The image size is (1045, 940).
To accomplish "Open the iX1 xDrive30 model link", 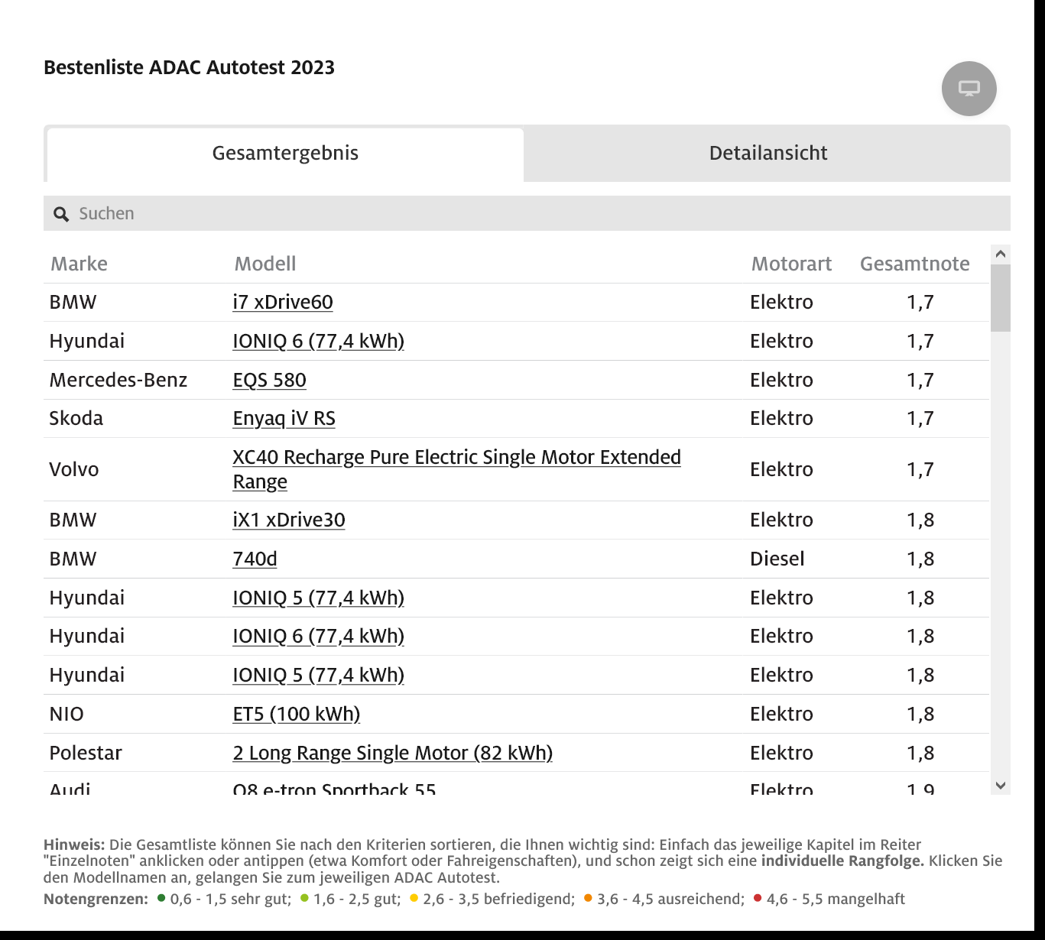I will [289, 520].
